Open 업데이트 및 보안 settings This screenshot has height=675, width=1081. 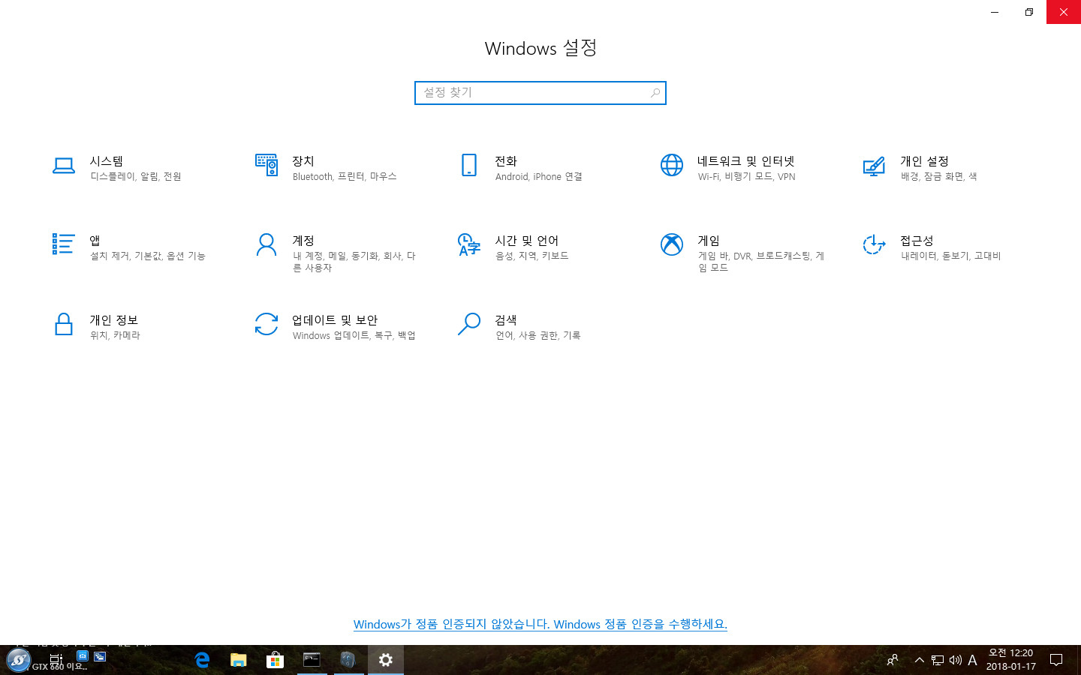[x=335, y=327]
